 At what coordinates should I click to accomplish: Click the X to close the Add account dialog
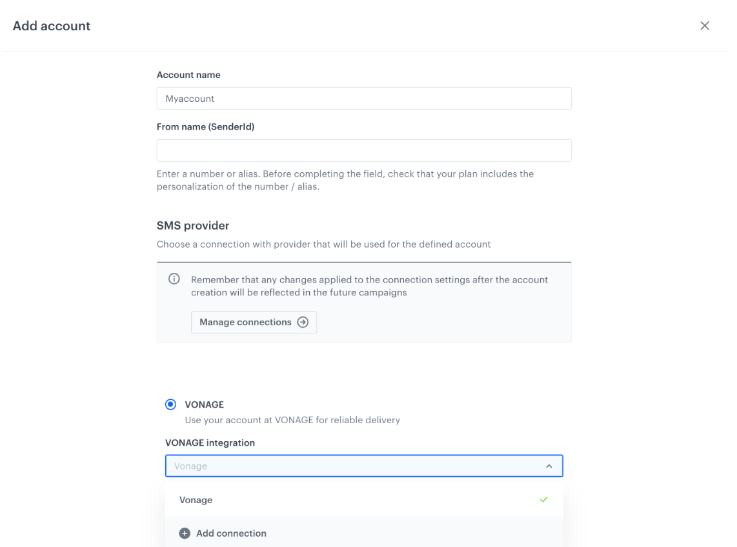705,26
